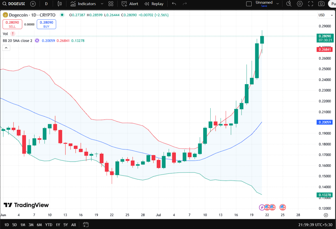Click the compare or add symbol plus icon
Viewport: 336px width, 229px height.
tap(33, 4)
